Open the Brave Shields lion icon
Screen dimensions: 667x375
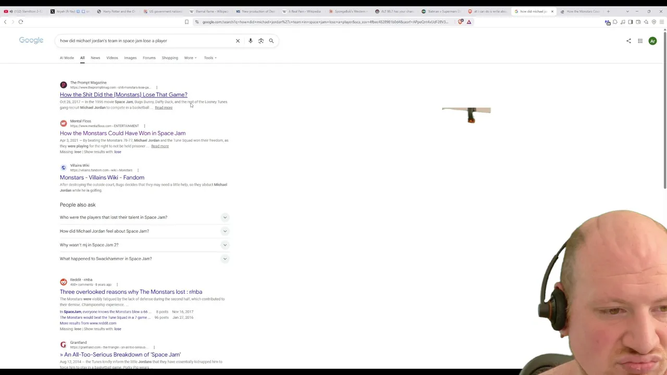[x=461, y=22]
